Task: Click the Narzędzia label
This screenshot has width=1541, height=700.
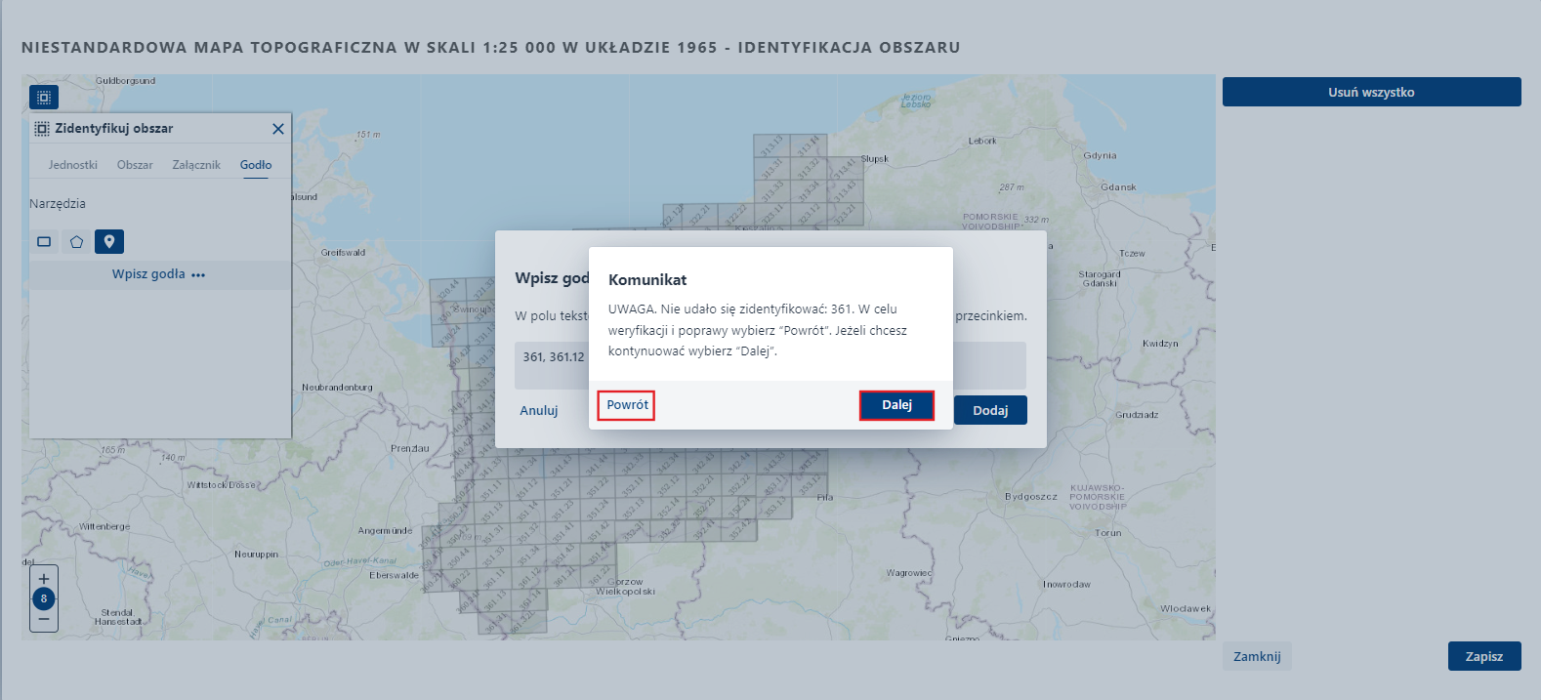Action: point(58,203)
